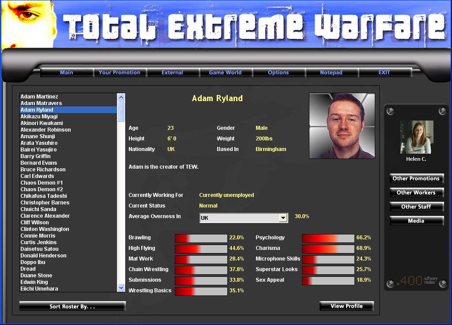Select Chaos Demon #1 from the roster
Screen dimensions: 452x325
click(41, 183)
